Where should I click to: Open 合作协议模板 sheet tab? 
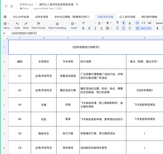coord(72,17)
